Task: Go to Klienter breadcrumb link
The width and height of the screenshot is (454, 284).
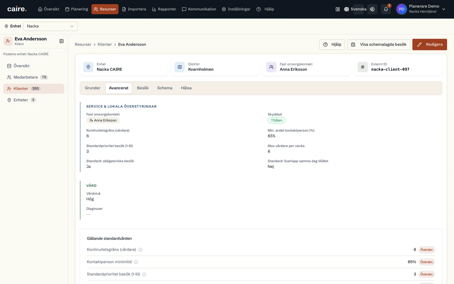Action: (x=105, y=44)
